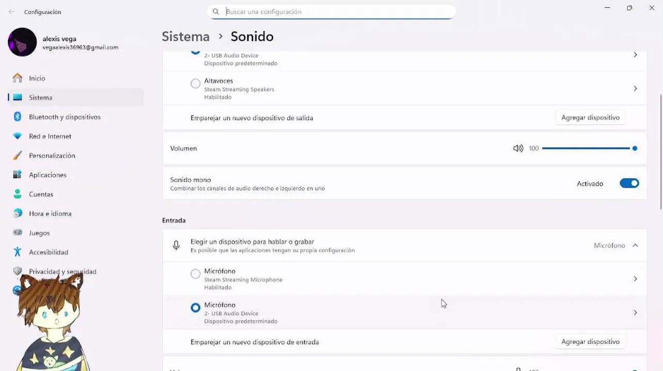Viewport: 663px width, 371px height.
Task: Turn off the Sonido mono switch
Action: [629, 183]
